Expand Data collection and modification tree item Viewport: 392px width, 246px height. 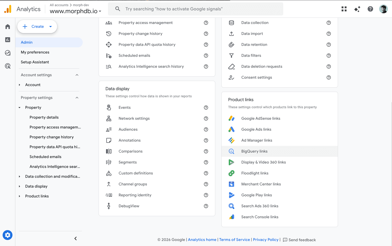pos(19,176)
